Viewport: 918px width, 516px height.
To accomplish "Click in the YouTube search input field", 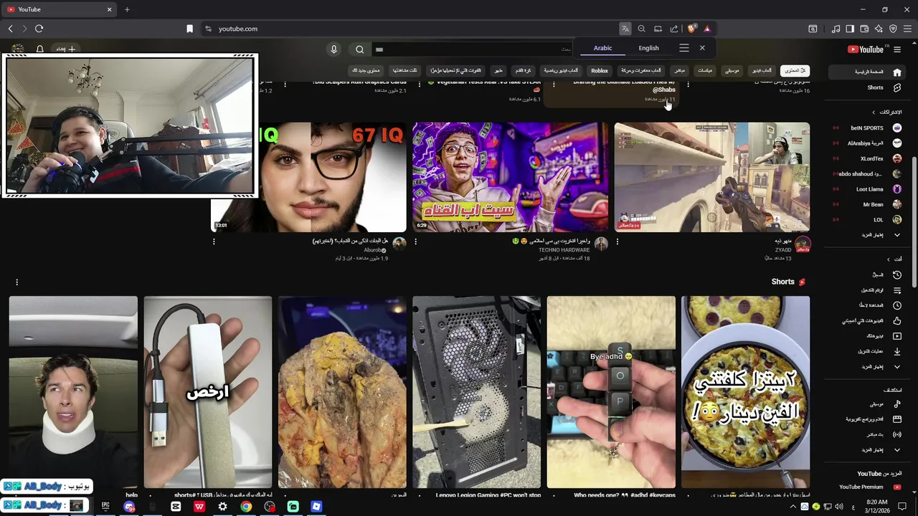I will (473, 49).
